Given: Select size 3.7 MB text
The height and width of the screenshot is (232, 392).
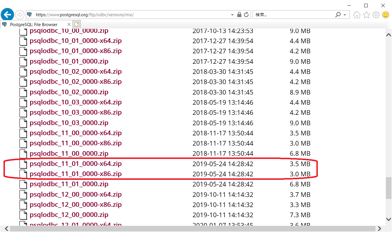Looking at the screenshot, I should pos(300,195).
